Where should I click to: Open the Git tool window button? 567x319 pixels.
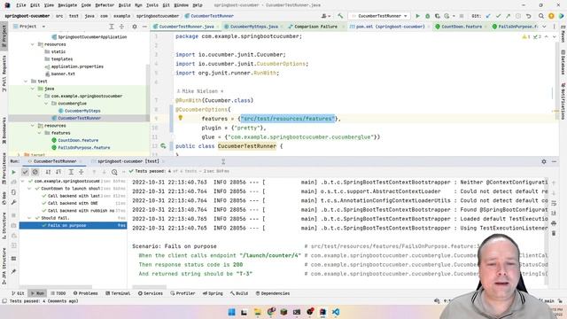pyautogui.click(x=18, y=293)
